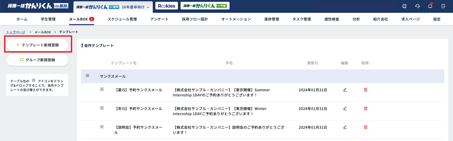Edit the 【夏IS】予約サンクスメール template

pyautogui.click(x=345, y=90)
